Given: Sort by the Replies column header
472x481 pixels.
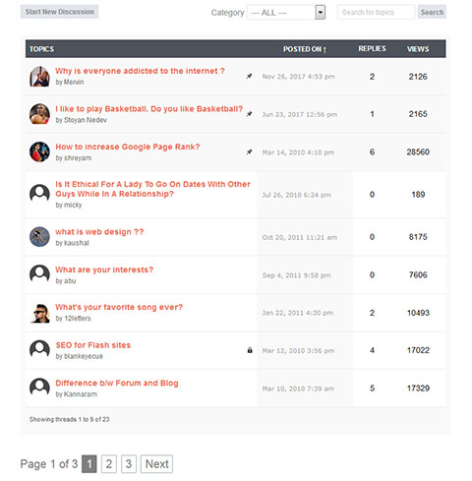Looking at the screenshot, I should [x=372, y=49].
